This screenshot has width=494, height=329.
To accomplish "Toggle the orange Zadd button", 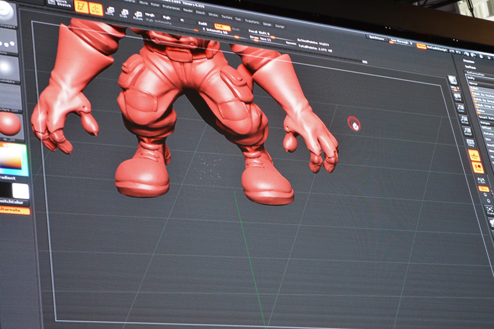I will [222, 27].
